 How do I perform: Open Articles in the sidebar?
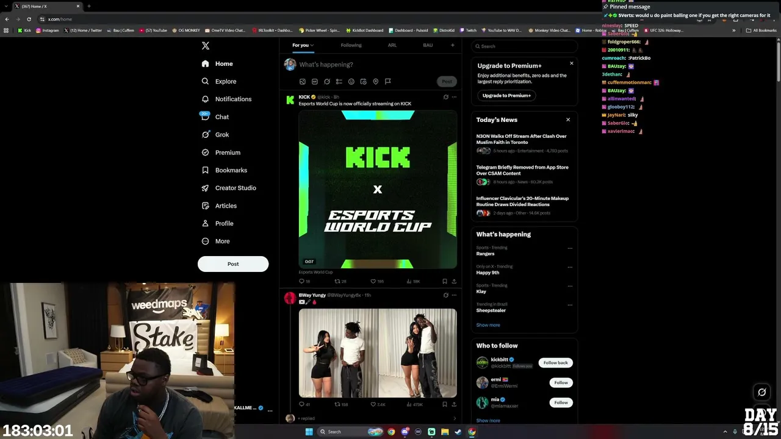coord(219,205)
